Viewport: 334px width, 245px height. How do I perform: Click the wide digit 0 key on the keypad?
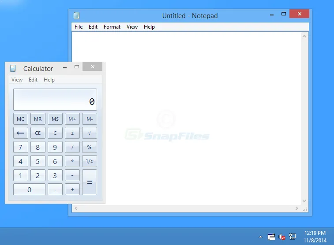(29, 189)
